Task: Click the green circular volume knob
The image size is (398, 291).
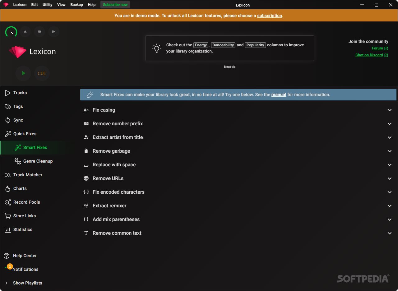Action: pyautogui.click(x=11, y=32)
